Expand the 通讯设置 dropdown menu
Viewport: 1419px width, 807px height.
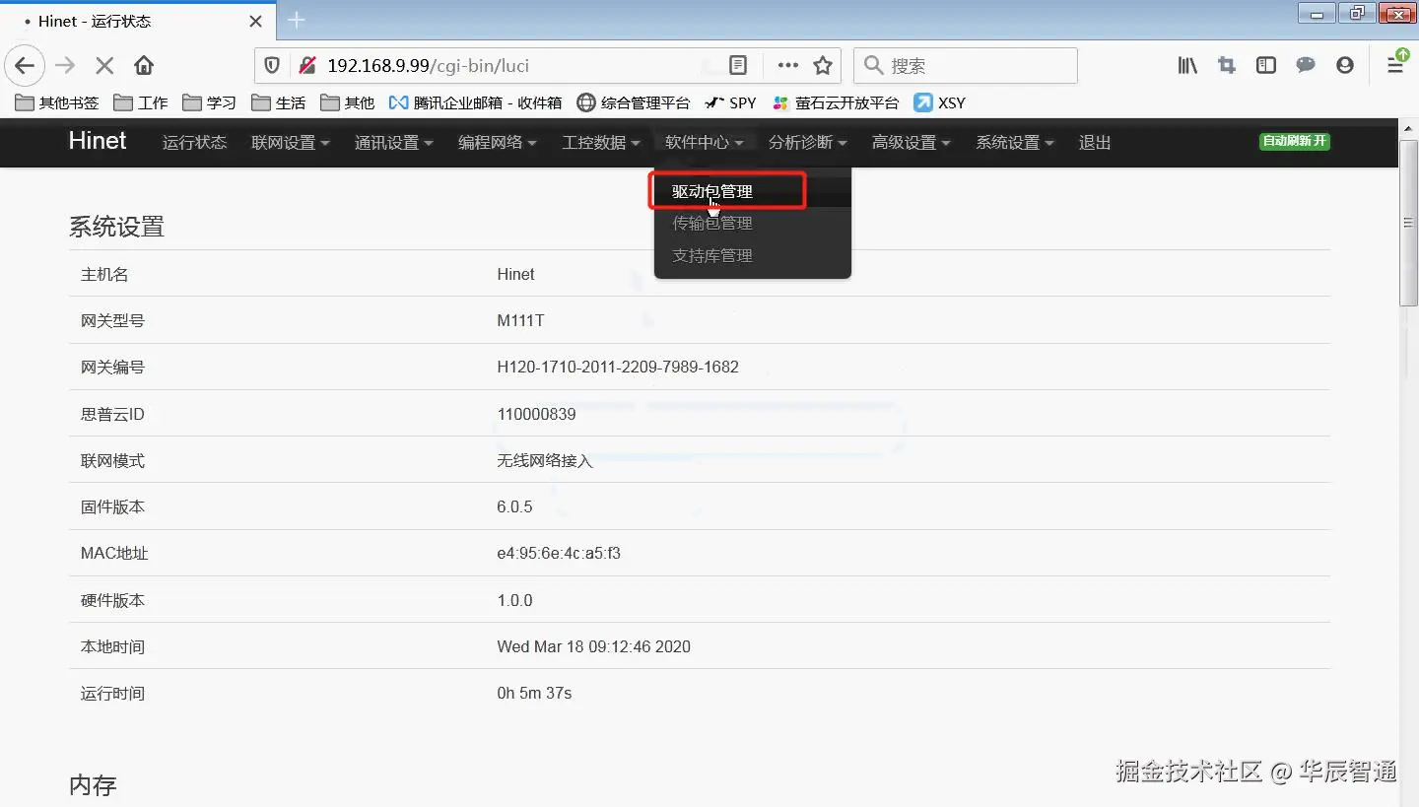click(393, 143)
